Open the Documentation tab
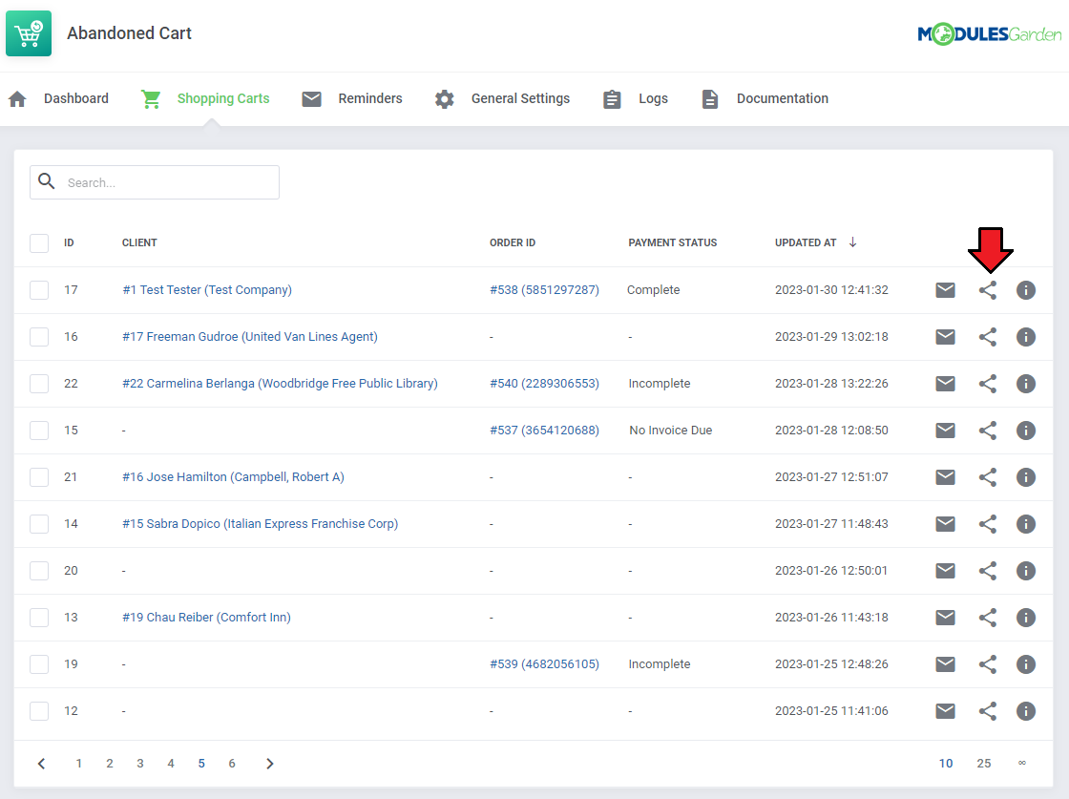This screenshot has width=1069, height=799. click(x=765, y=99)
